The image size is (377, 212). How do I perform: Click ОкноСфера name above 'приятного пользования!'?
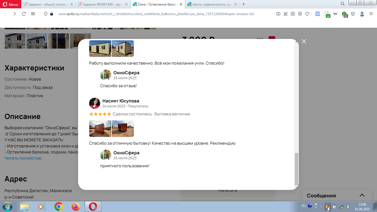point(126,153)
